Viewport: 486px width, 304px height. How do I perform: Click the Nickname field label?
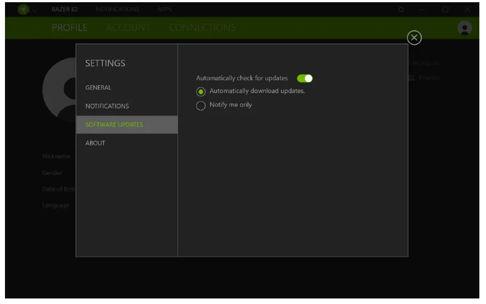[x=56, y=156]
